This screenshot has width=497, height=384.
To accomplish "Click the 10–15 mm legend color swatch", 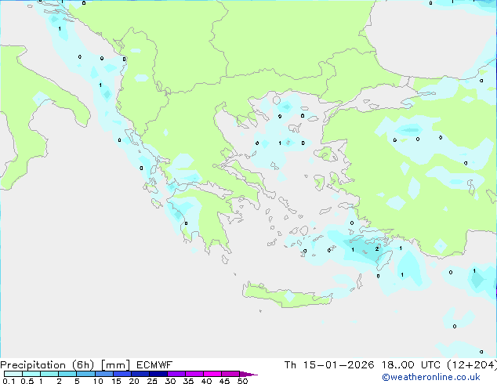I will coord(104,374).
